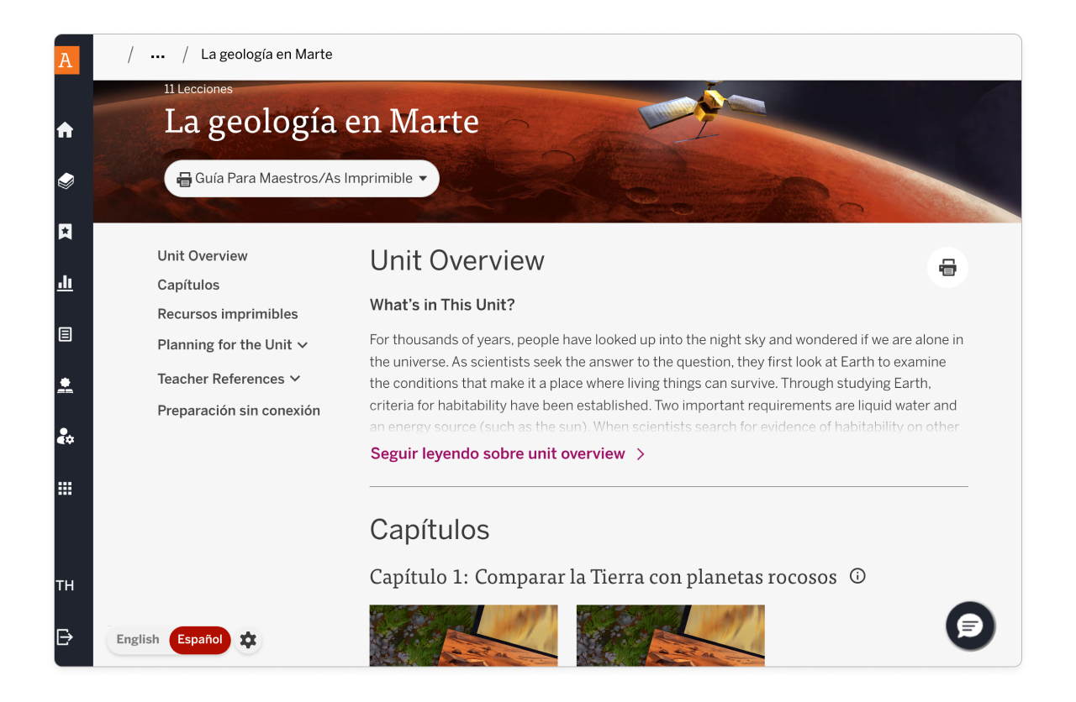Open the language settings gear
Viewport: 1076px width, 702px height.
pos(248,640)
